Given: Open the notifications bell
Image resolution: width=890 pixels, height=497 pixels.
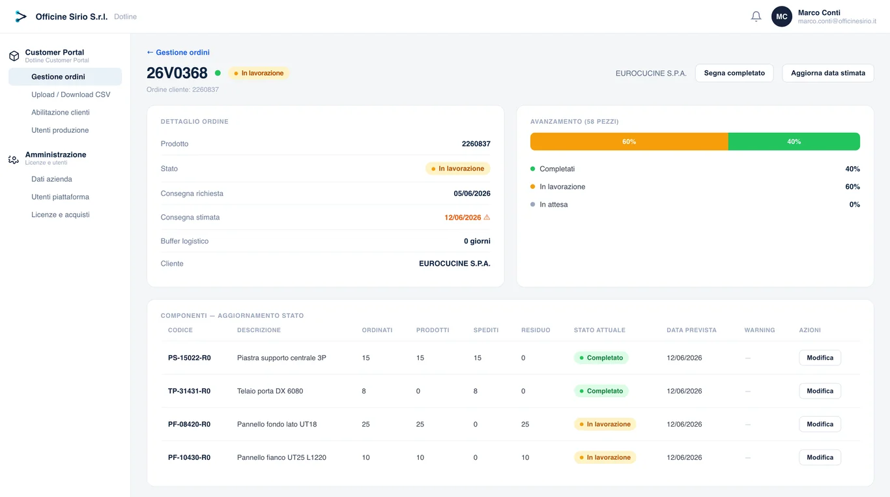Looking at the screenshot, I should (x=756, y=16).
